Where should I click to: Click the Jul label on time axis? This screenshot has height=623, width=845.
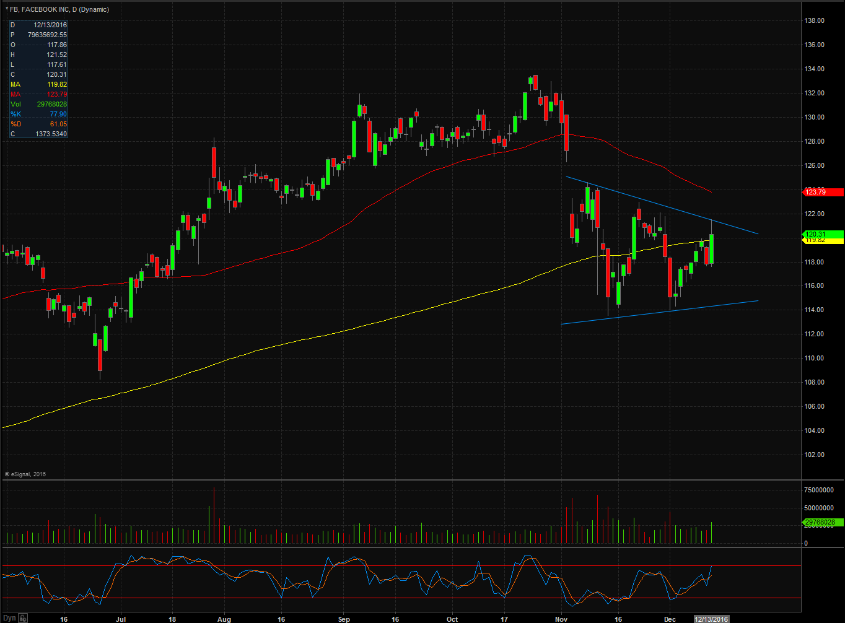click(121, 619)
